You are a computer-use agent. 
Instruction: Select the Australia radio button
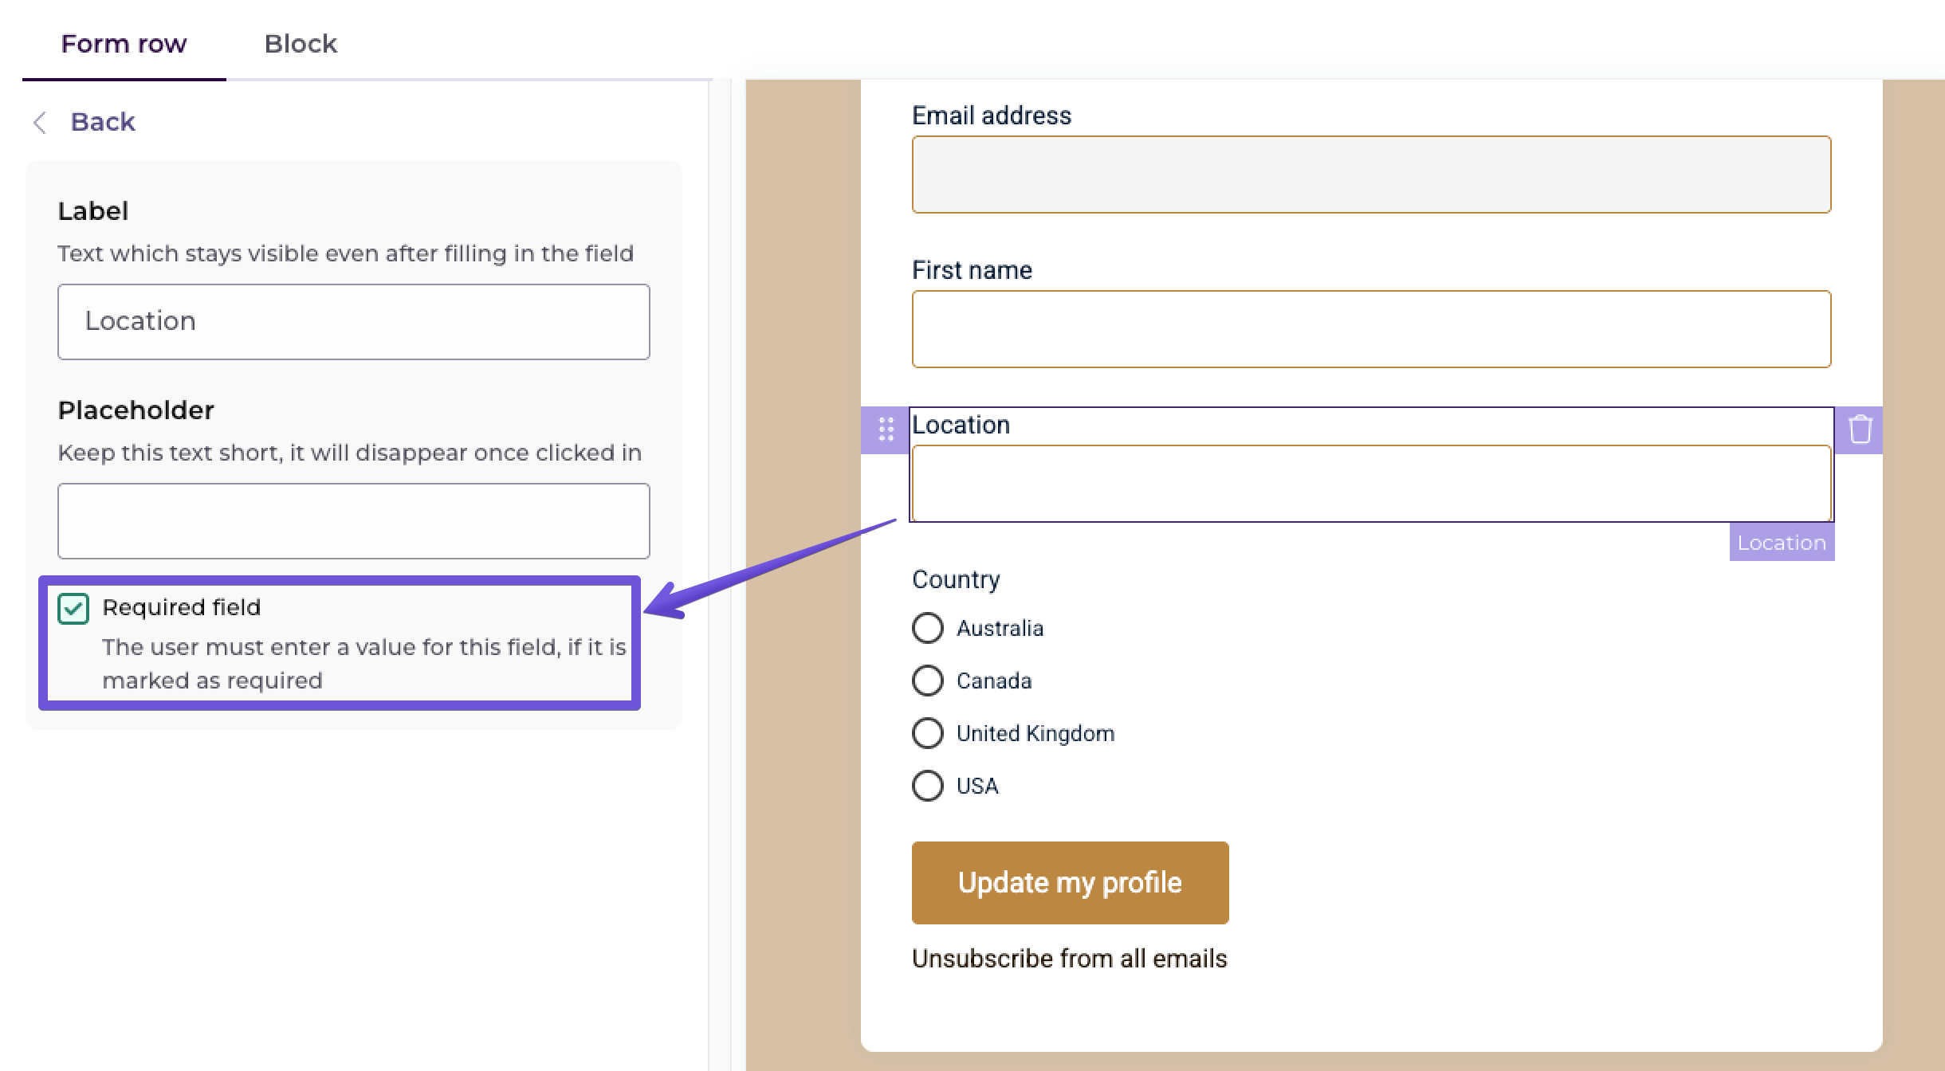[x=927, y=628]
